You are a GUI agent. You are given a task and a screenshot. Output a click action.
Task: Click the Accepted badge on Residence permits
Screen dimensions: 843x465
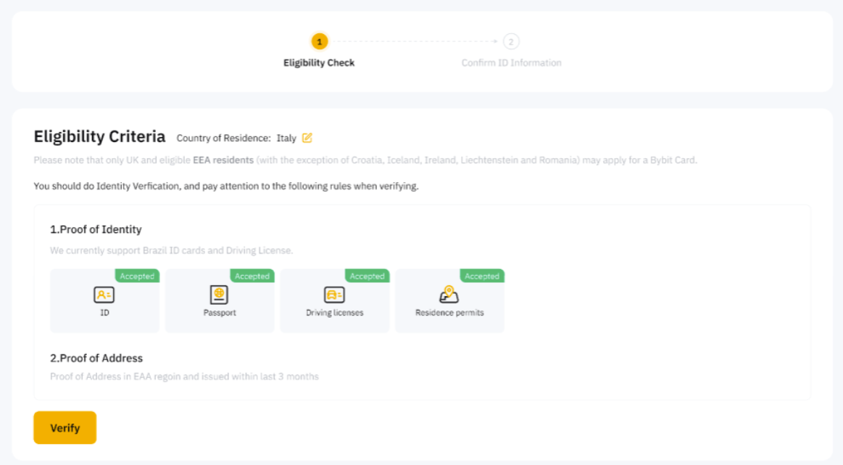click(481, 276)
